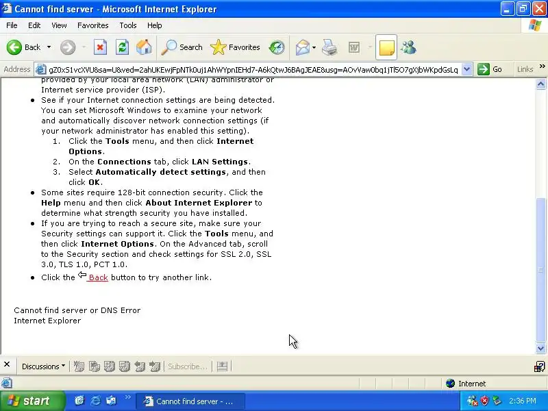
Task: Click inside the Address URL field
Action: pyautogui.click(x=253, y=70)
